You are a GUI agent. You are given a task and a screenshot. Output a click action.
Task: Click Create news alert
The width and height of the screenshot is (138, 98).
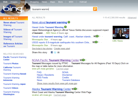[x=62, y=48]
